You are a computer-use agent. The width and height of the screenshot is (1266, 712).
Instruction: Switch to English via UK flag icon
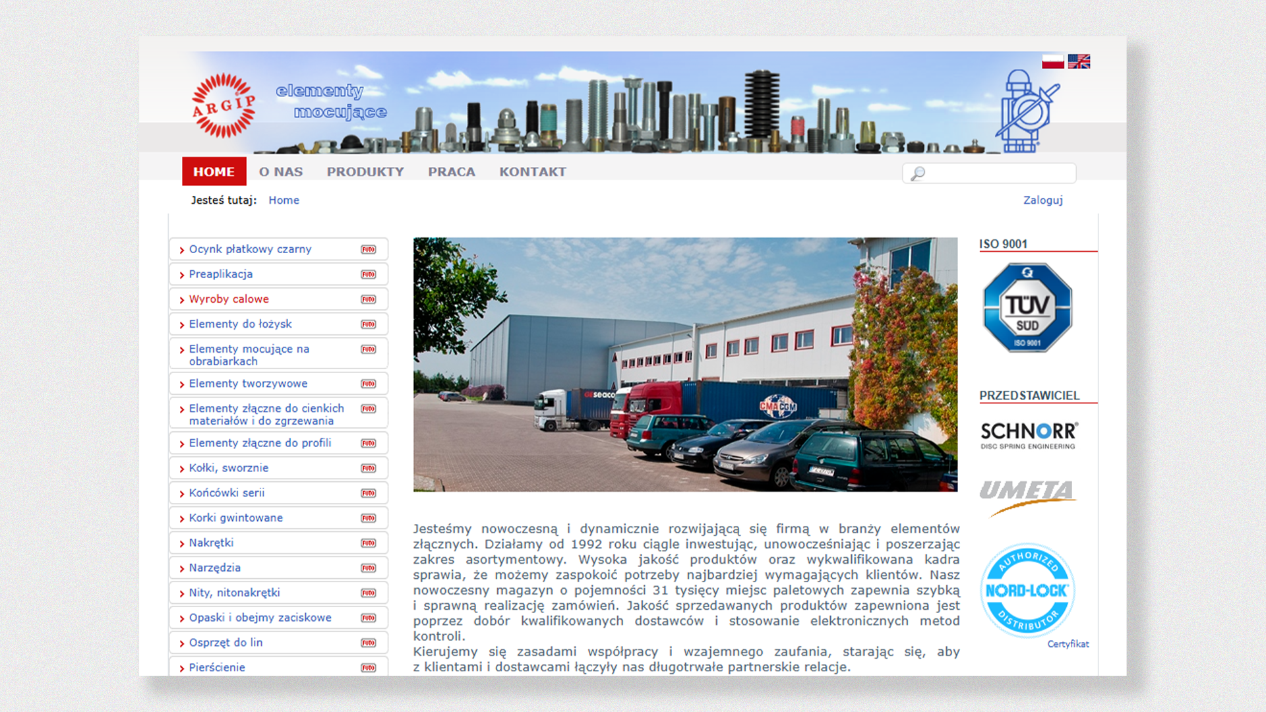(1079, 61)
